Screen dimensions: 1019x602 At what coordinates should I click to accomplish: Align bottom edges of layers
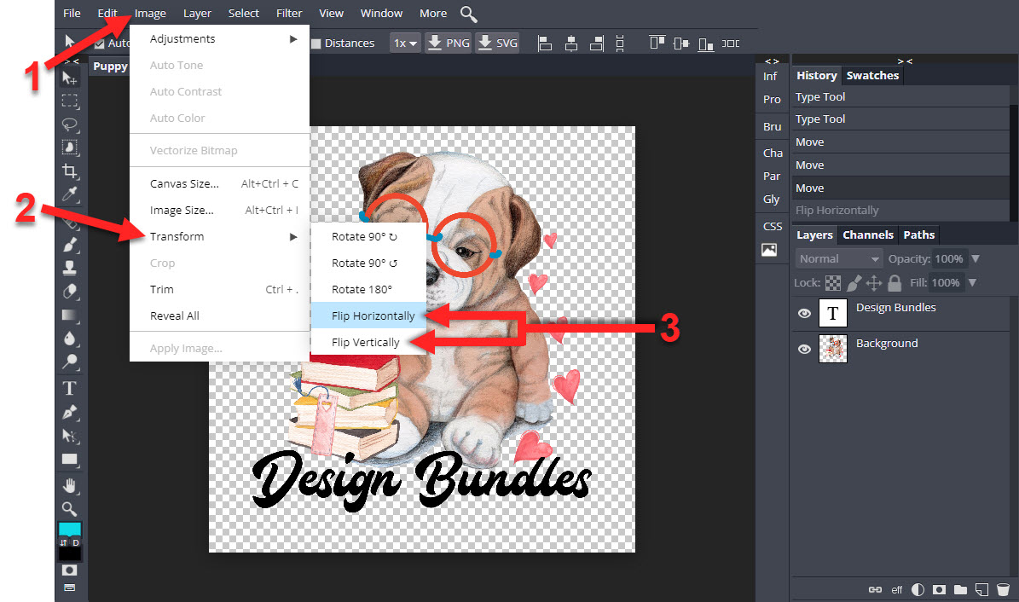click(x=705, y=43)
